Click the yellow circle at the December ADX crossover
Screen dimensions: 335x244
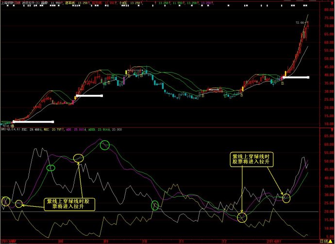click(x=242, y=216)
